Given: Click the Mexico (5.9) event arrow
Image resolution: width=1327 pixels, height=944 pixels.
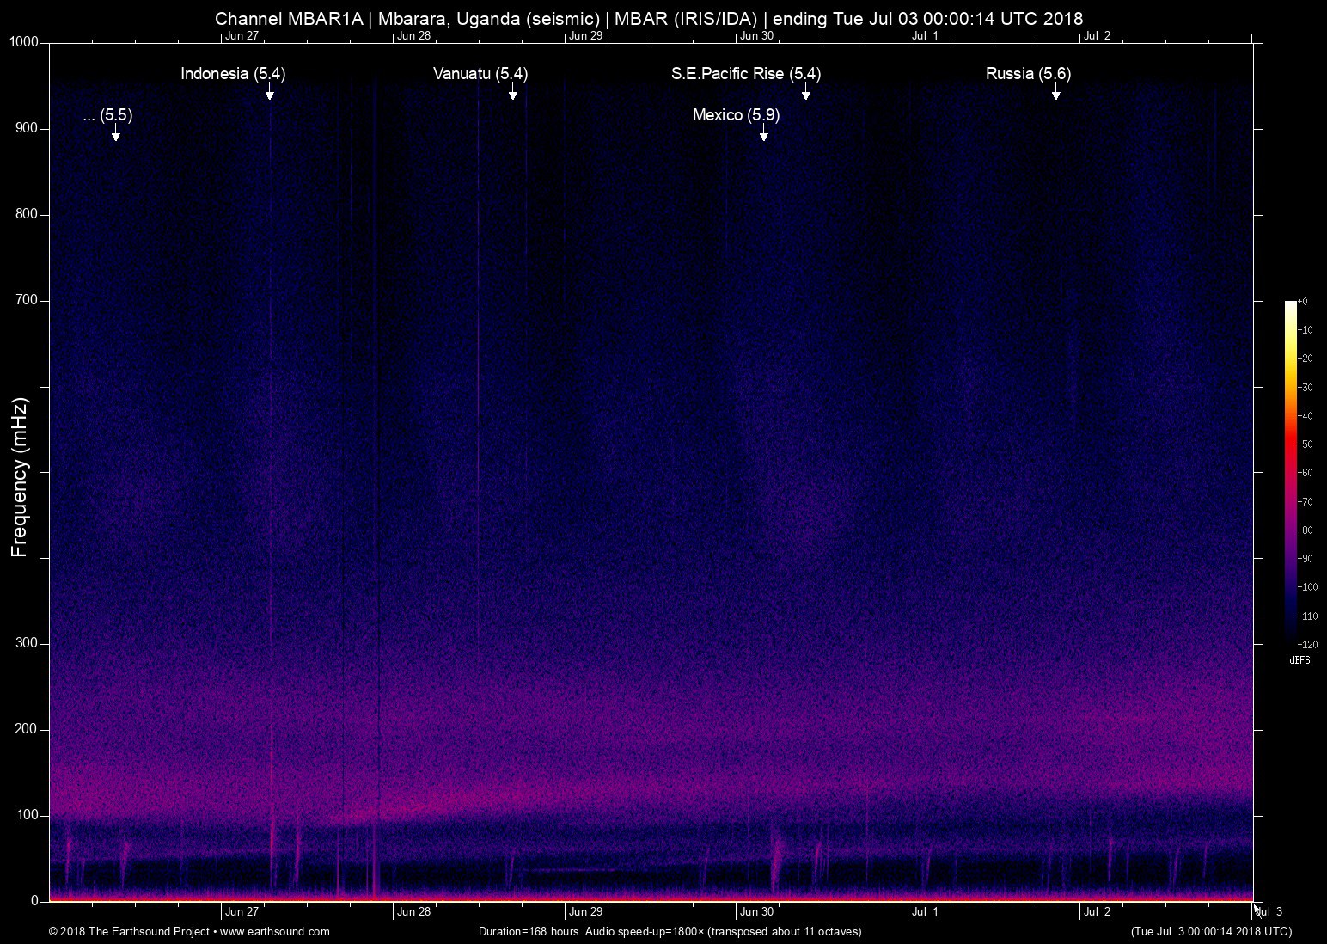Looking at the screenshot, I should click(763, 132).
